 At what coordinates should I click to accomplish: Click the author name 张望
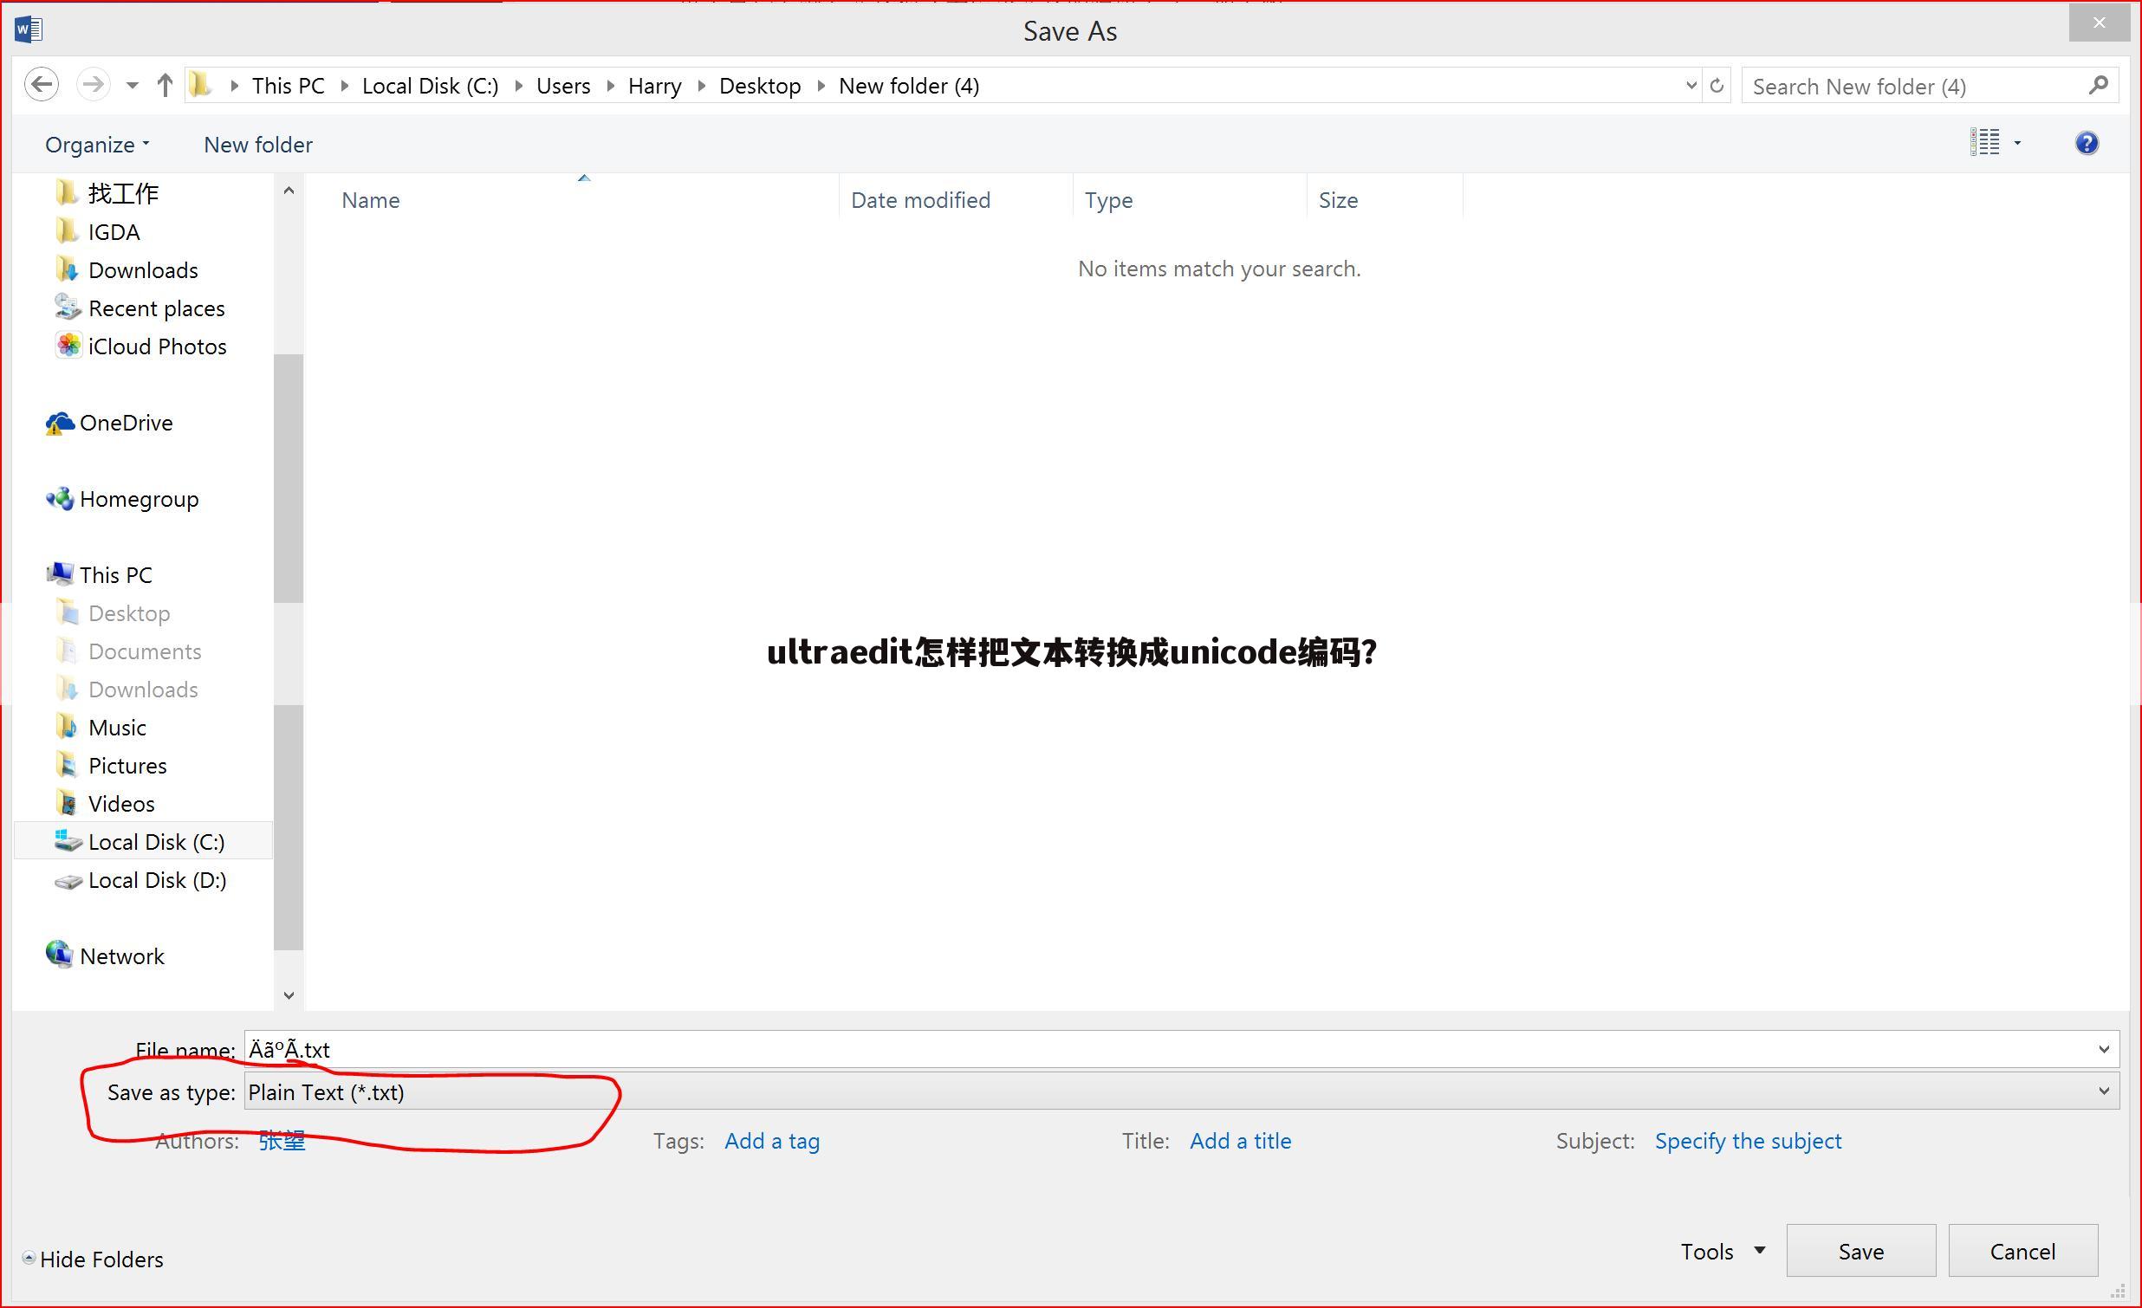tap(282, 1141)
